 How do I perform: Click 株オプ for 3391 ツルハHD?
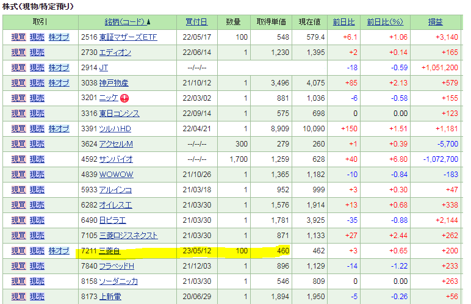click(x=59, y=129)
